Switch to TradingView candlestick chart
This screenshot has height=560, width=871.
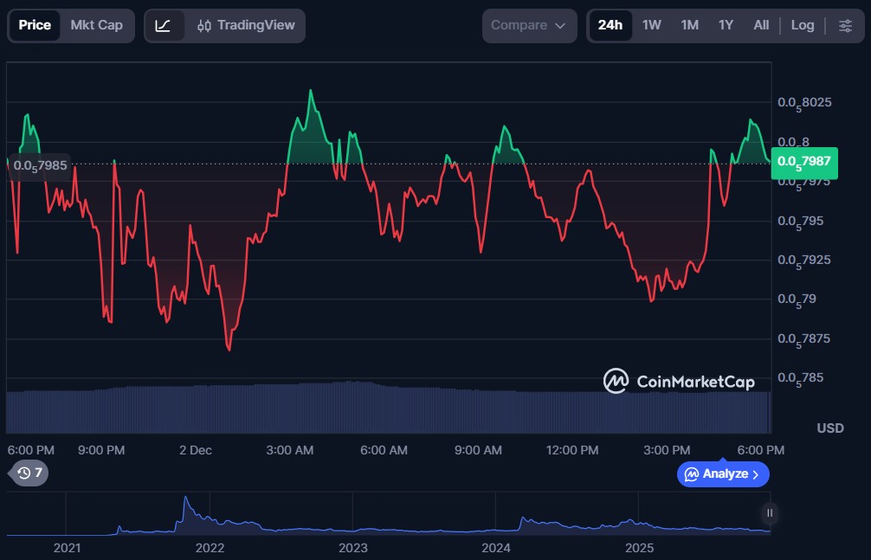[246, 26]
